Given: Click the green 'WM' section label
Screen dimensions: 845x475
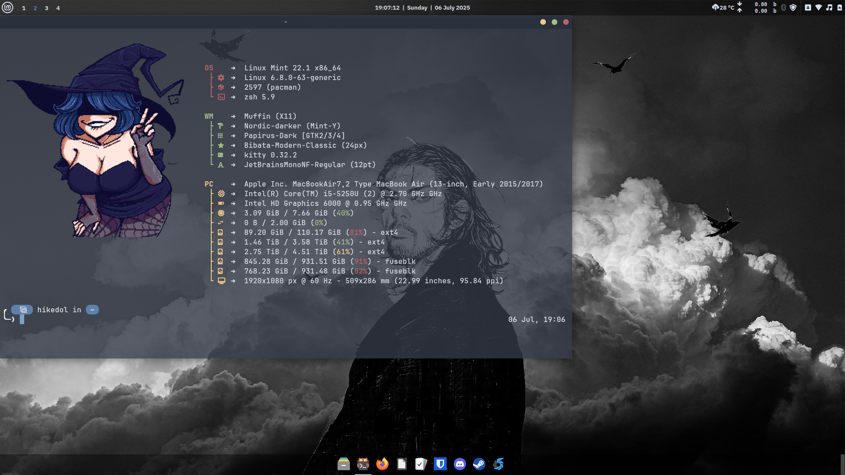Looking at the screenshot, I should (x=209, y=116).
